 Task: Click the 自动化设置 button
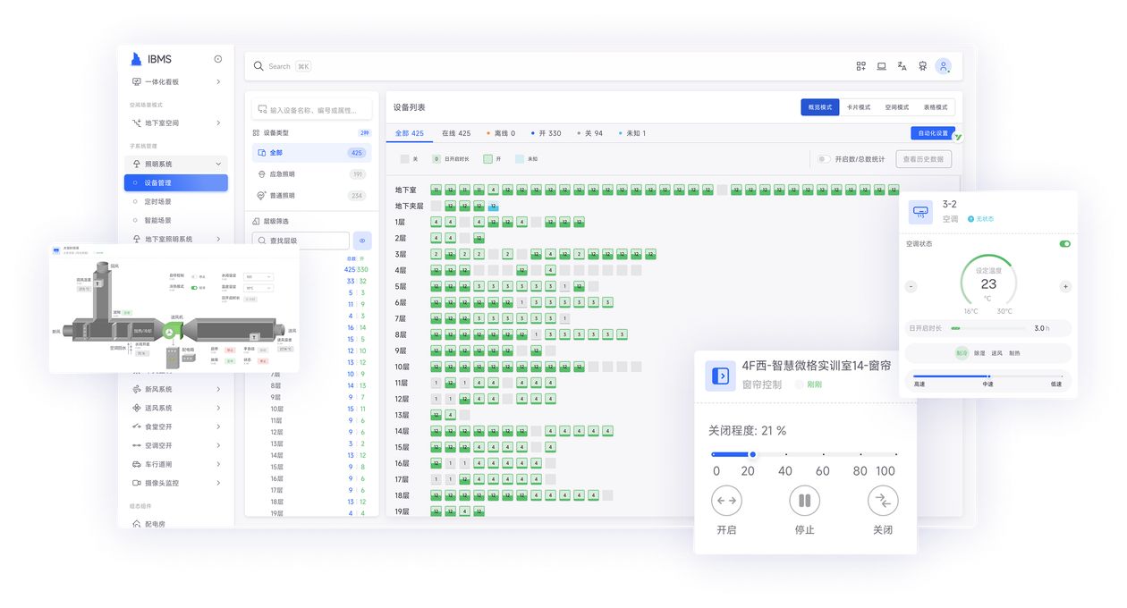929,133
